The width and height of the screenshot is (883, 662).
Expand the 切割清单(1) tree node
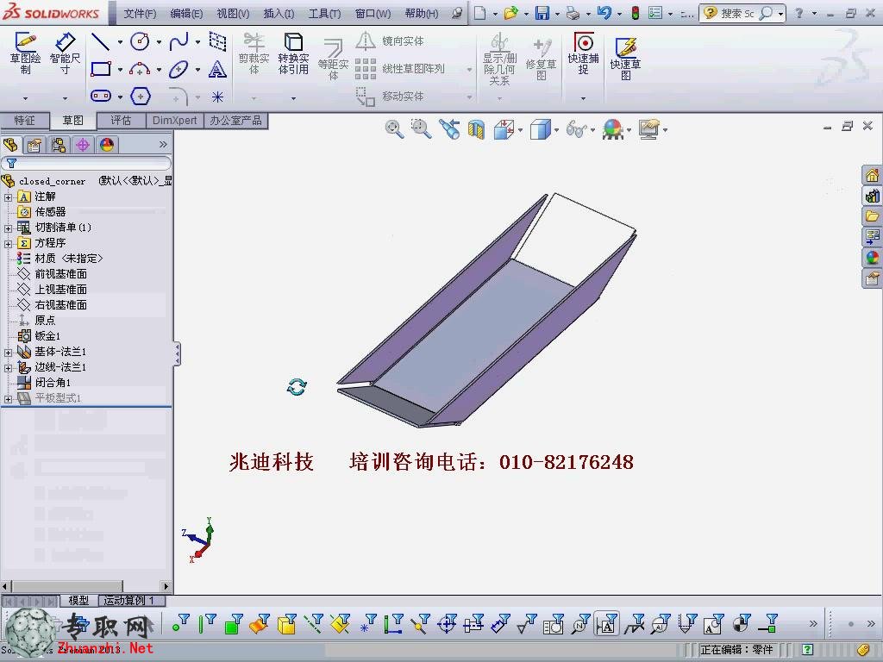8,228
